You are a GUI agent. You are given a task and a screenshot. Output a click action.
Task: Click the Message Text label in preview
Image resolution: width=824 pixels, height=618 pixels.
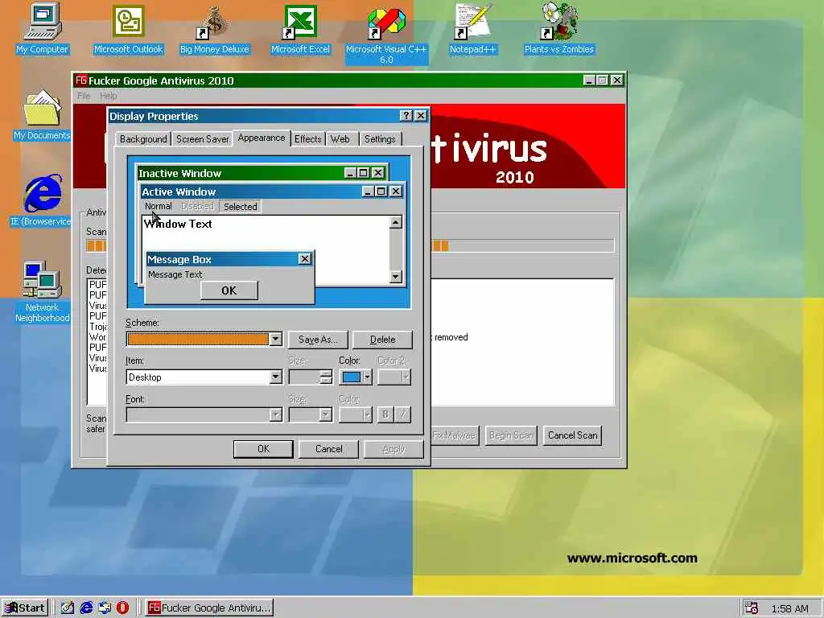tap(175, 274)
